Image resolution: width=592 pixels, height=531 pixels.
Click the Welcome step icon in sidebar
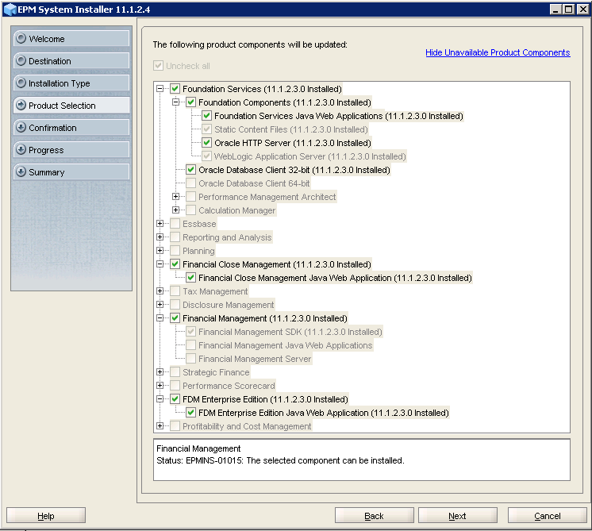pyautogui.click(x=21, y=39)
